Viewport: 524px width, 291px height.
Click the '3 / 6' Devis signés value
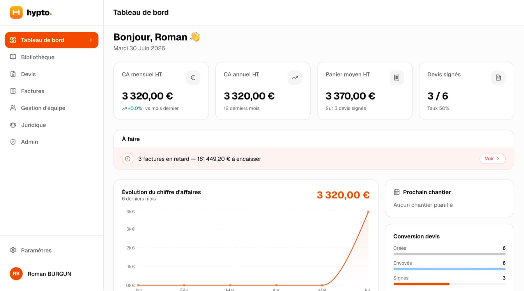tap(438, 96)
